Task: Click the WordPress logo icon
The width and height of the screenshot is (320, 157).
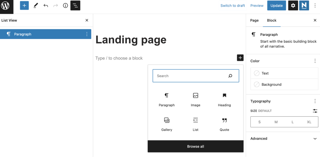Action: [x=7, y=6]
